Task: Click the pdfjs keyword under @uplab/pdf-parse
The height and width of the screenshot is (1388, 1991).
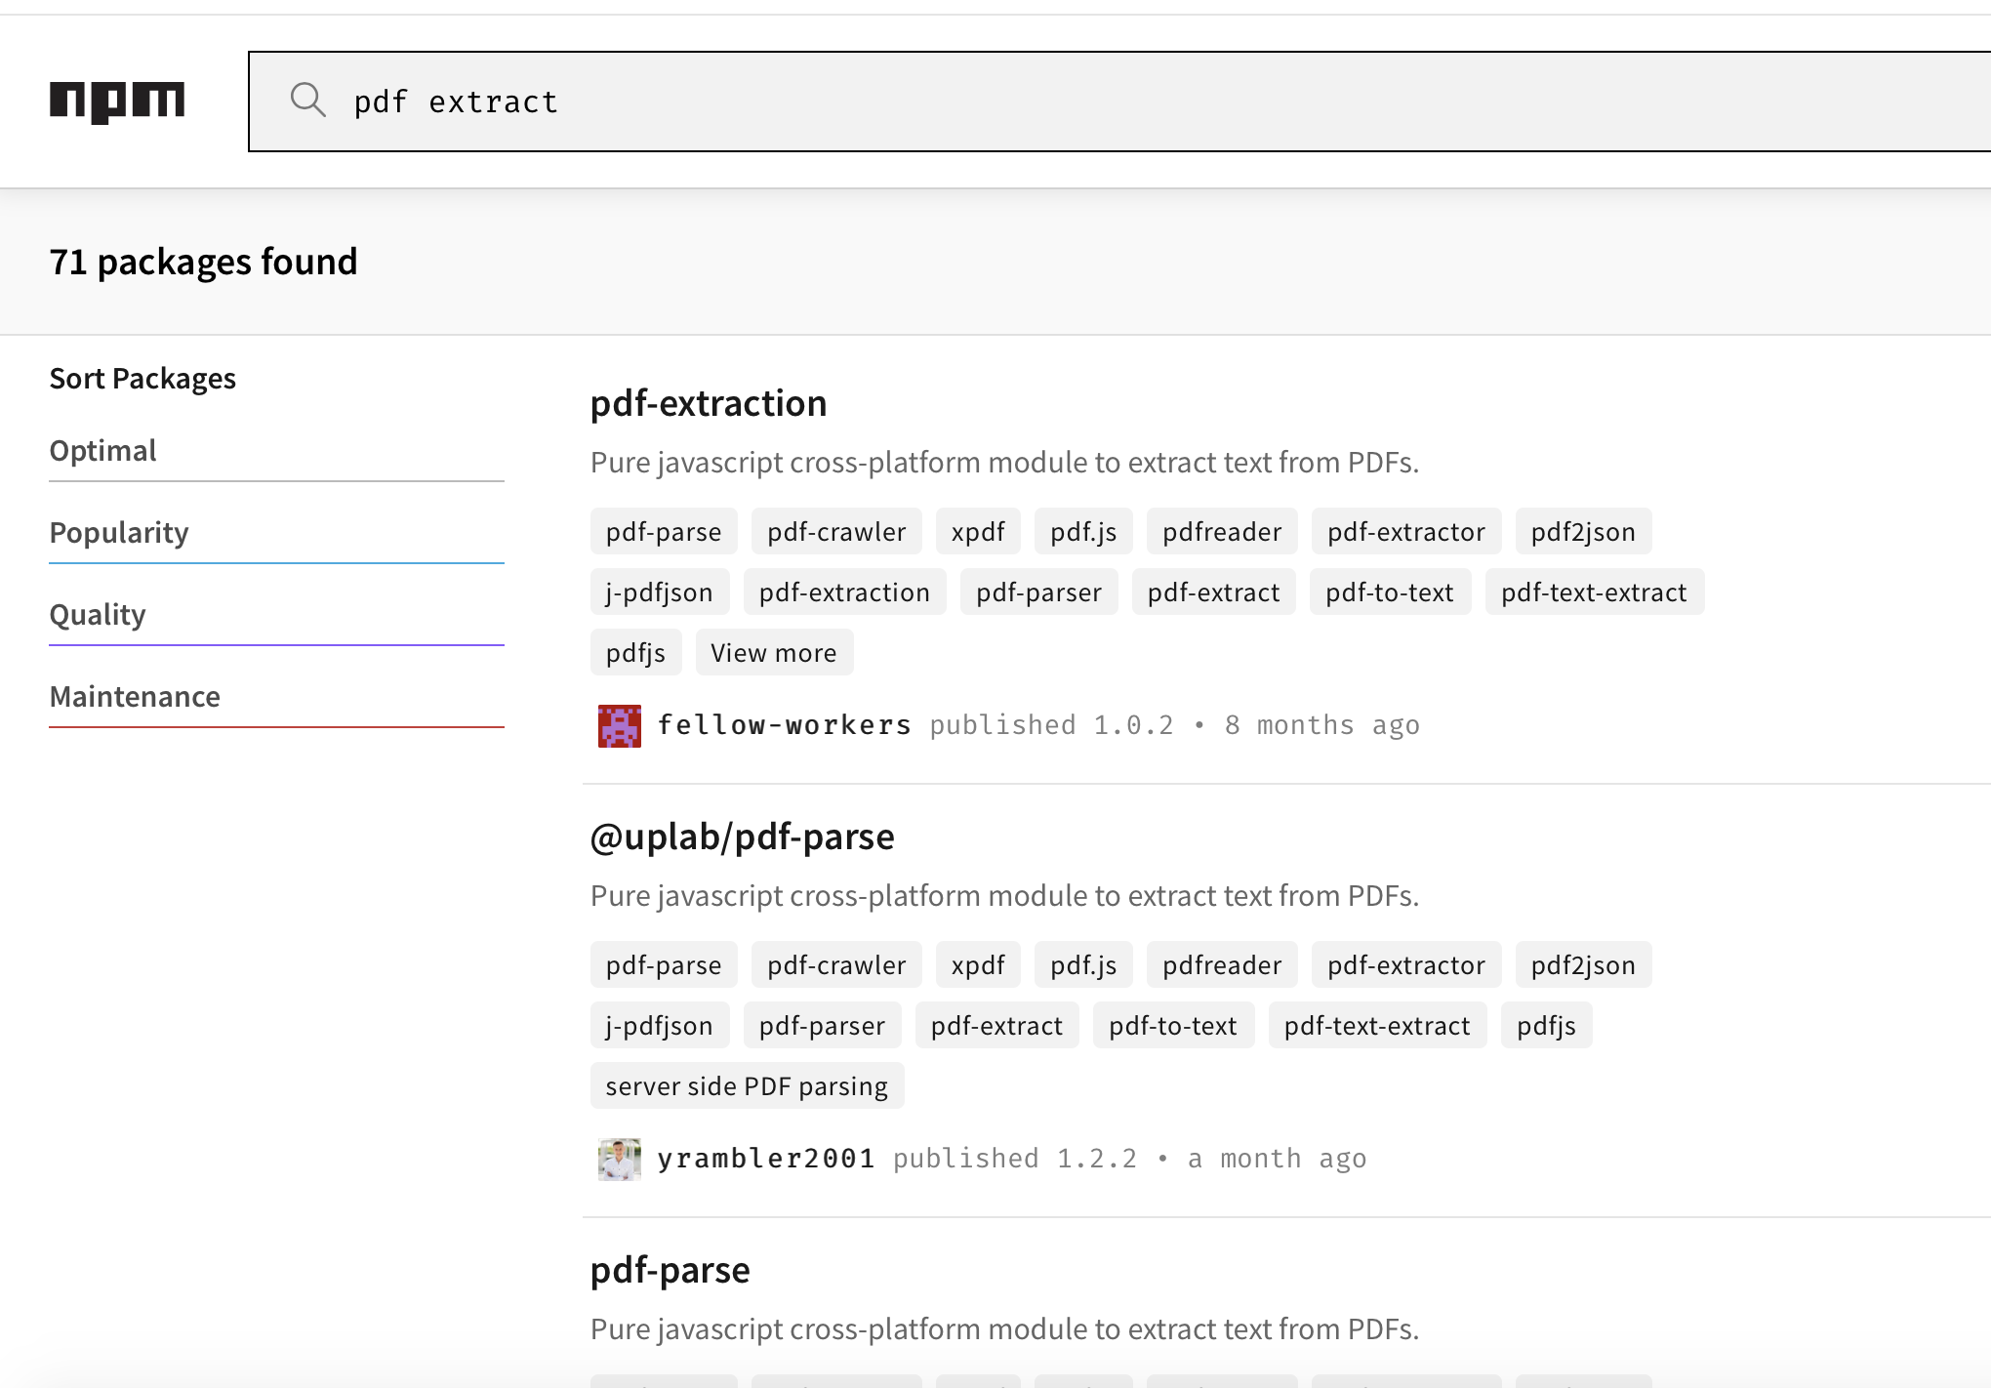Action: click(x=1545, y=1025)
